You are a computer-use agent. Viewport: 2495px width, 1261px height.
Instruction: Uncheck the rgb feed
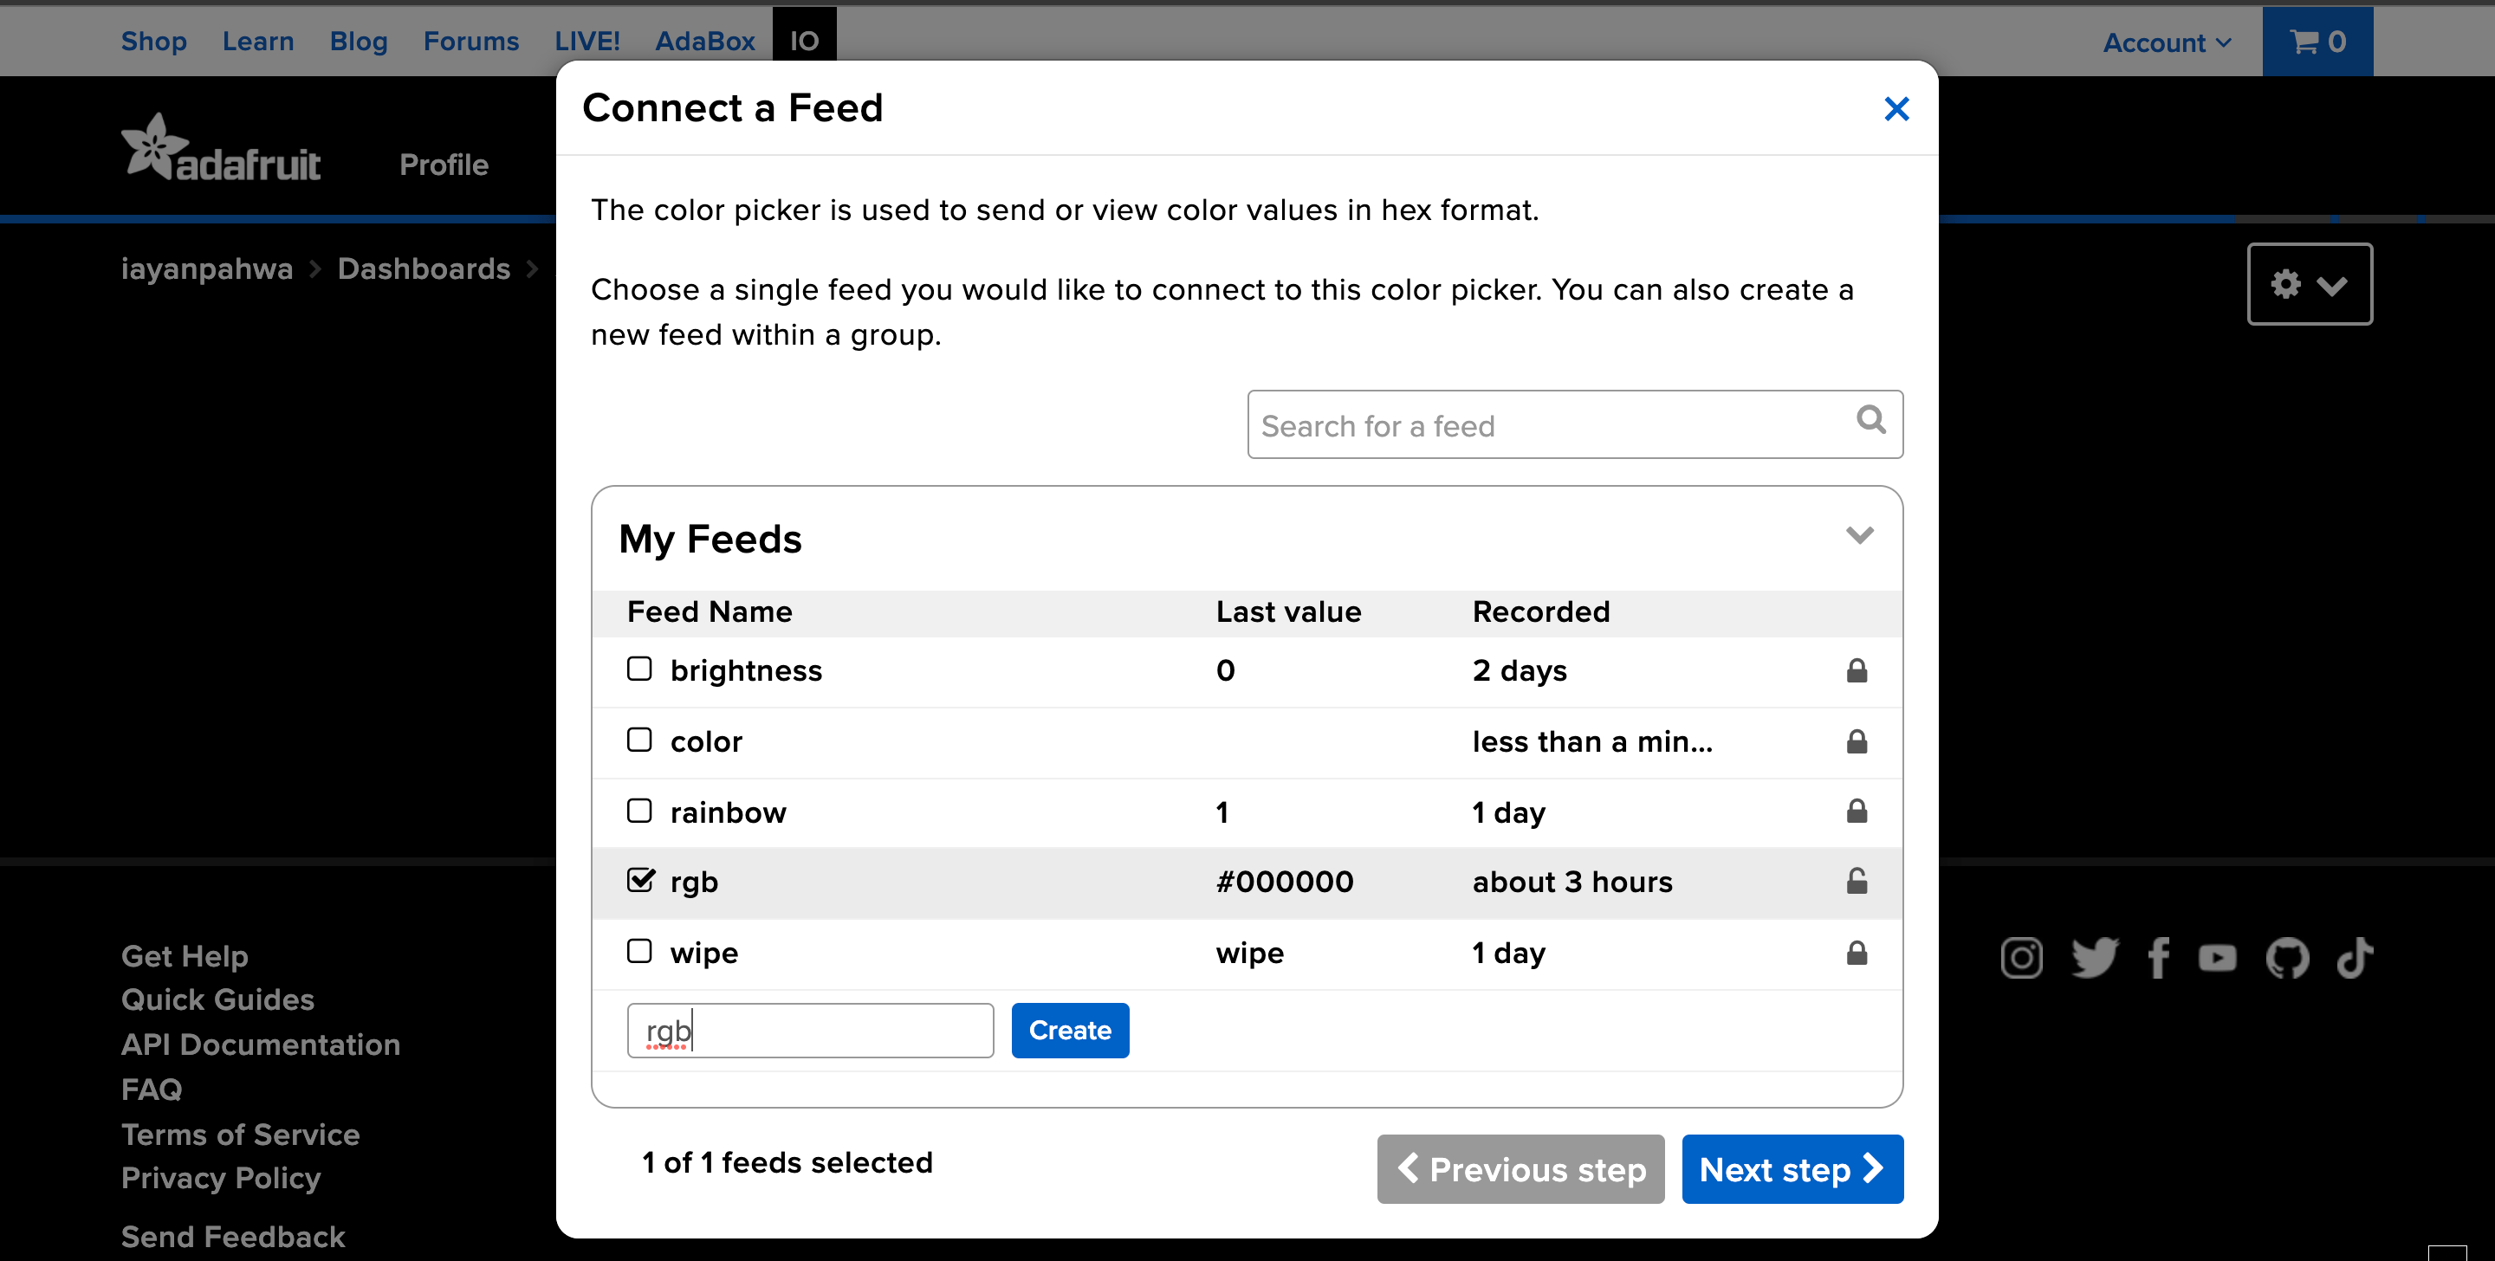coord(639,881)
